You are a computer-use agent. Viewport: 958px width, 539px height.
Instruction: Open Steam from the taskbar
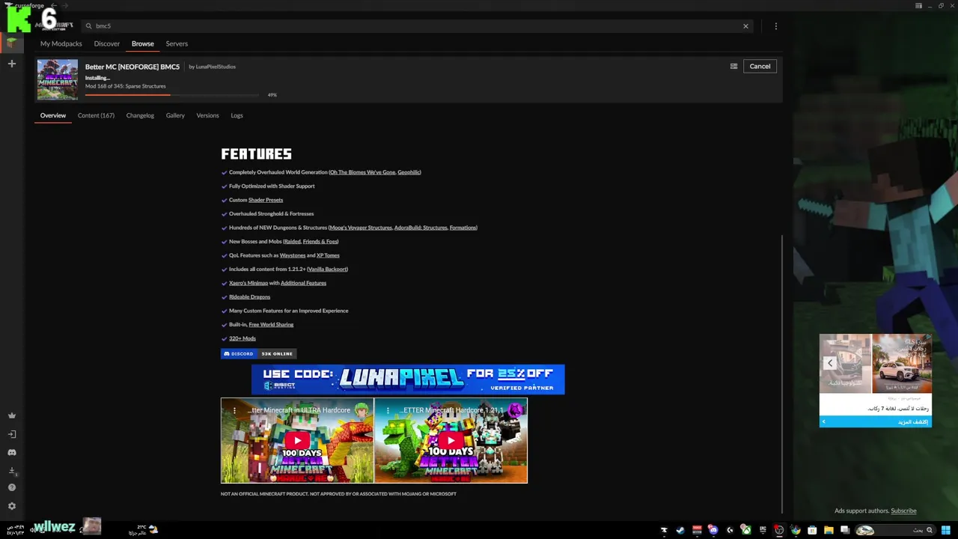click(680, 530)
